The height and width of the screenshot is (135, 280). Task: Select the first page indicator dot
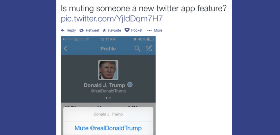(106, 98)
